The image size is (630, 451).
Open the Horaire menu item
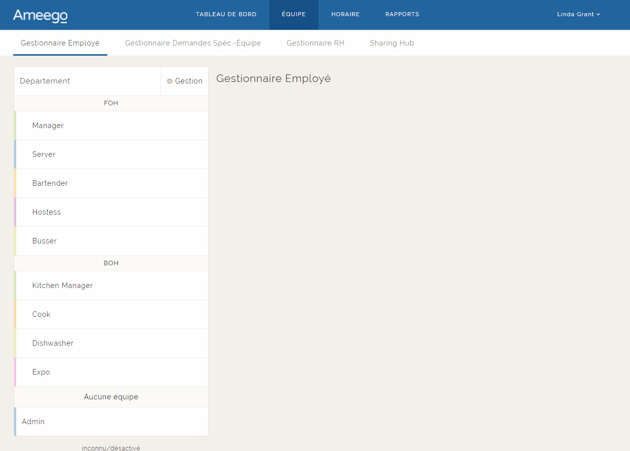tap(345, 14)
